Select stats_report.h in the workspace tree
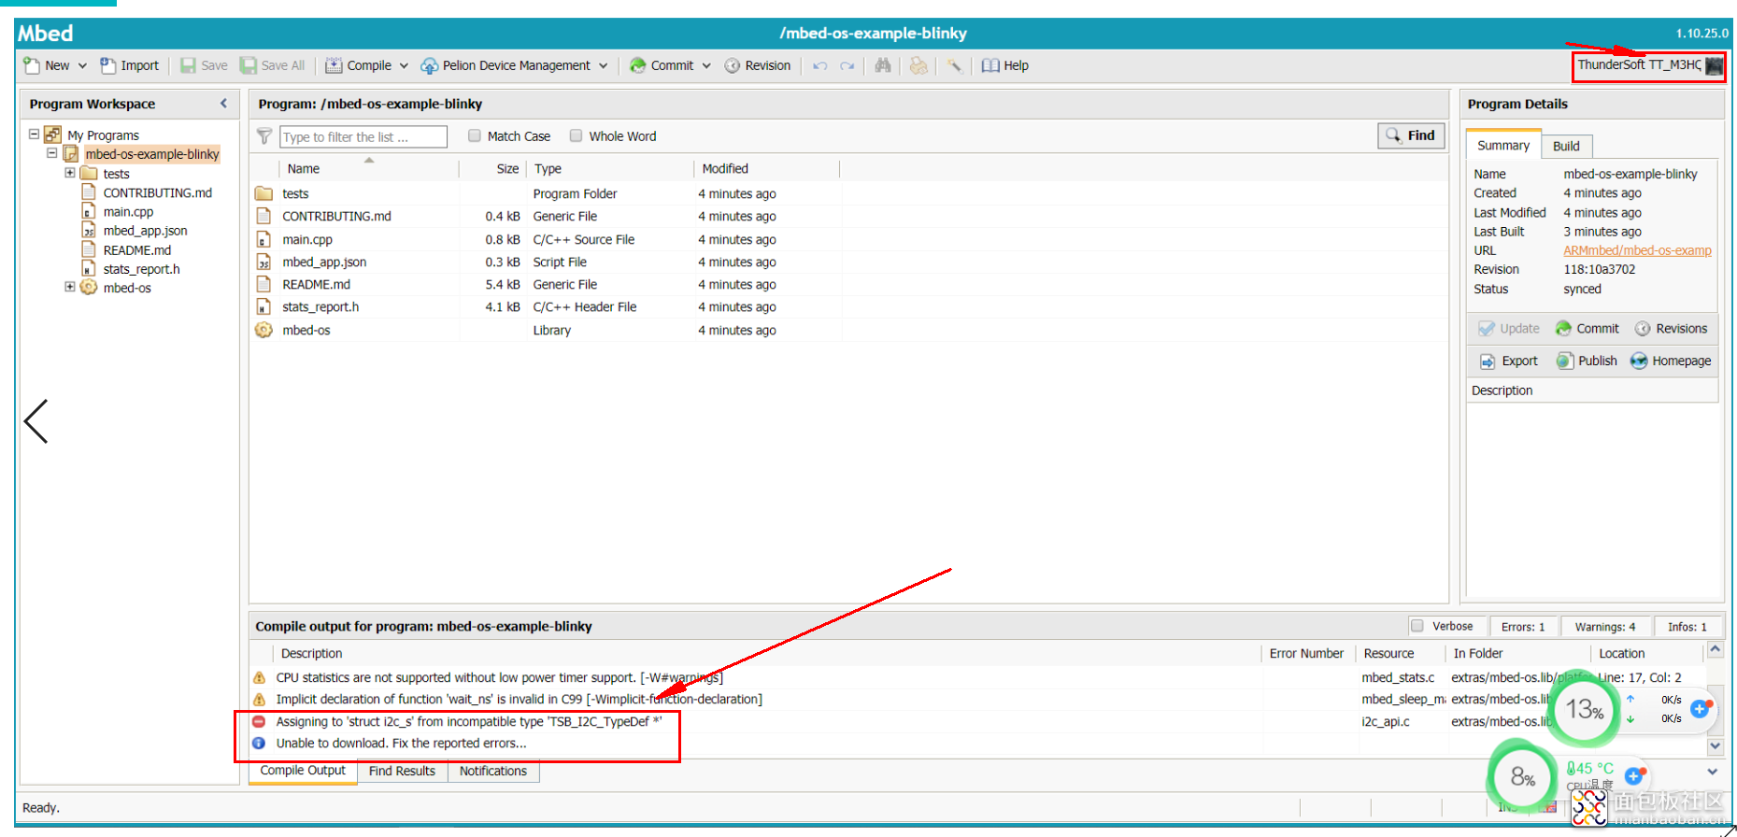1737x837 pixels. pos(141,269)
